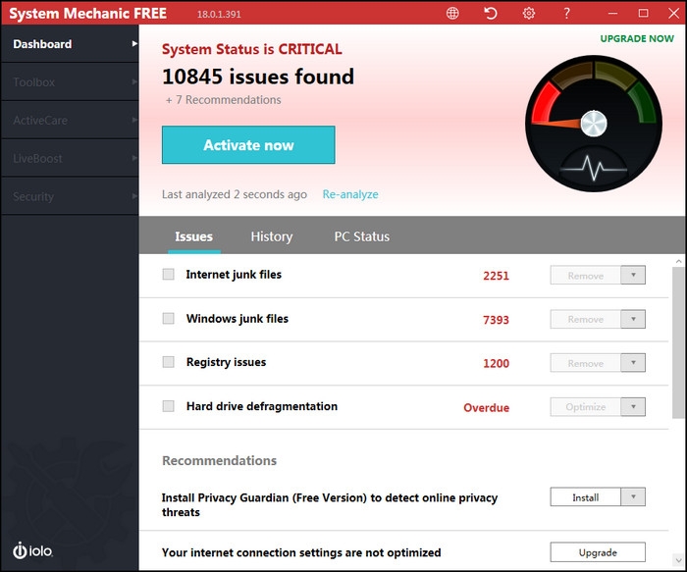Click 'Install Privacy Guardian (Free Version)' recommendation text
The height and width of the screenshot is (572, 687).
tap(330, 504)
